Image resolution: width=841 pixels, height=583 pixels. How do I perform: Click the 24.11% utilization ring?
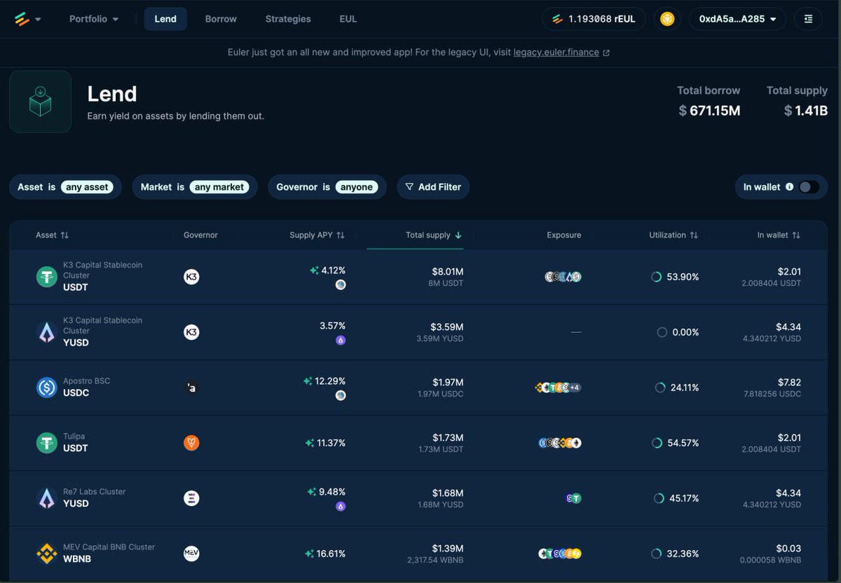coord(660,387)
